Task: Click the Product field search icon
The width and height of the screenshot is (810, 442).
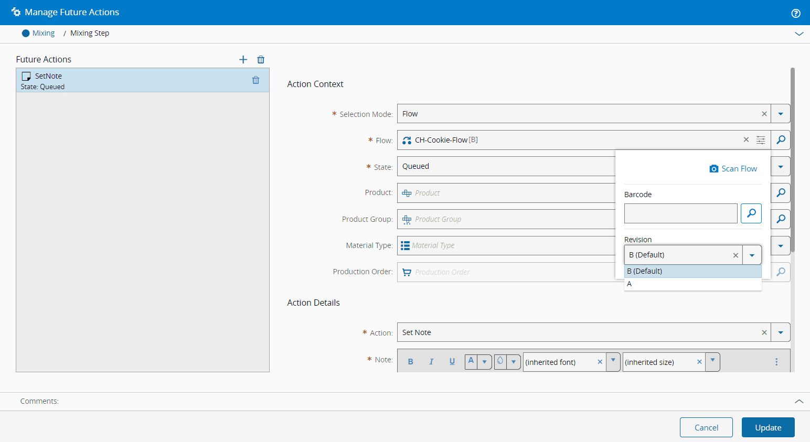Action: point(781,193)
